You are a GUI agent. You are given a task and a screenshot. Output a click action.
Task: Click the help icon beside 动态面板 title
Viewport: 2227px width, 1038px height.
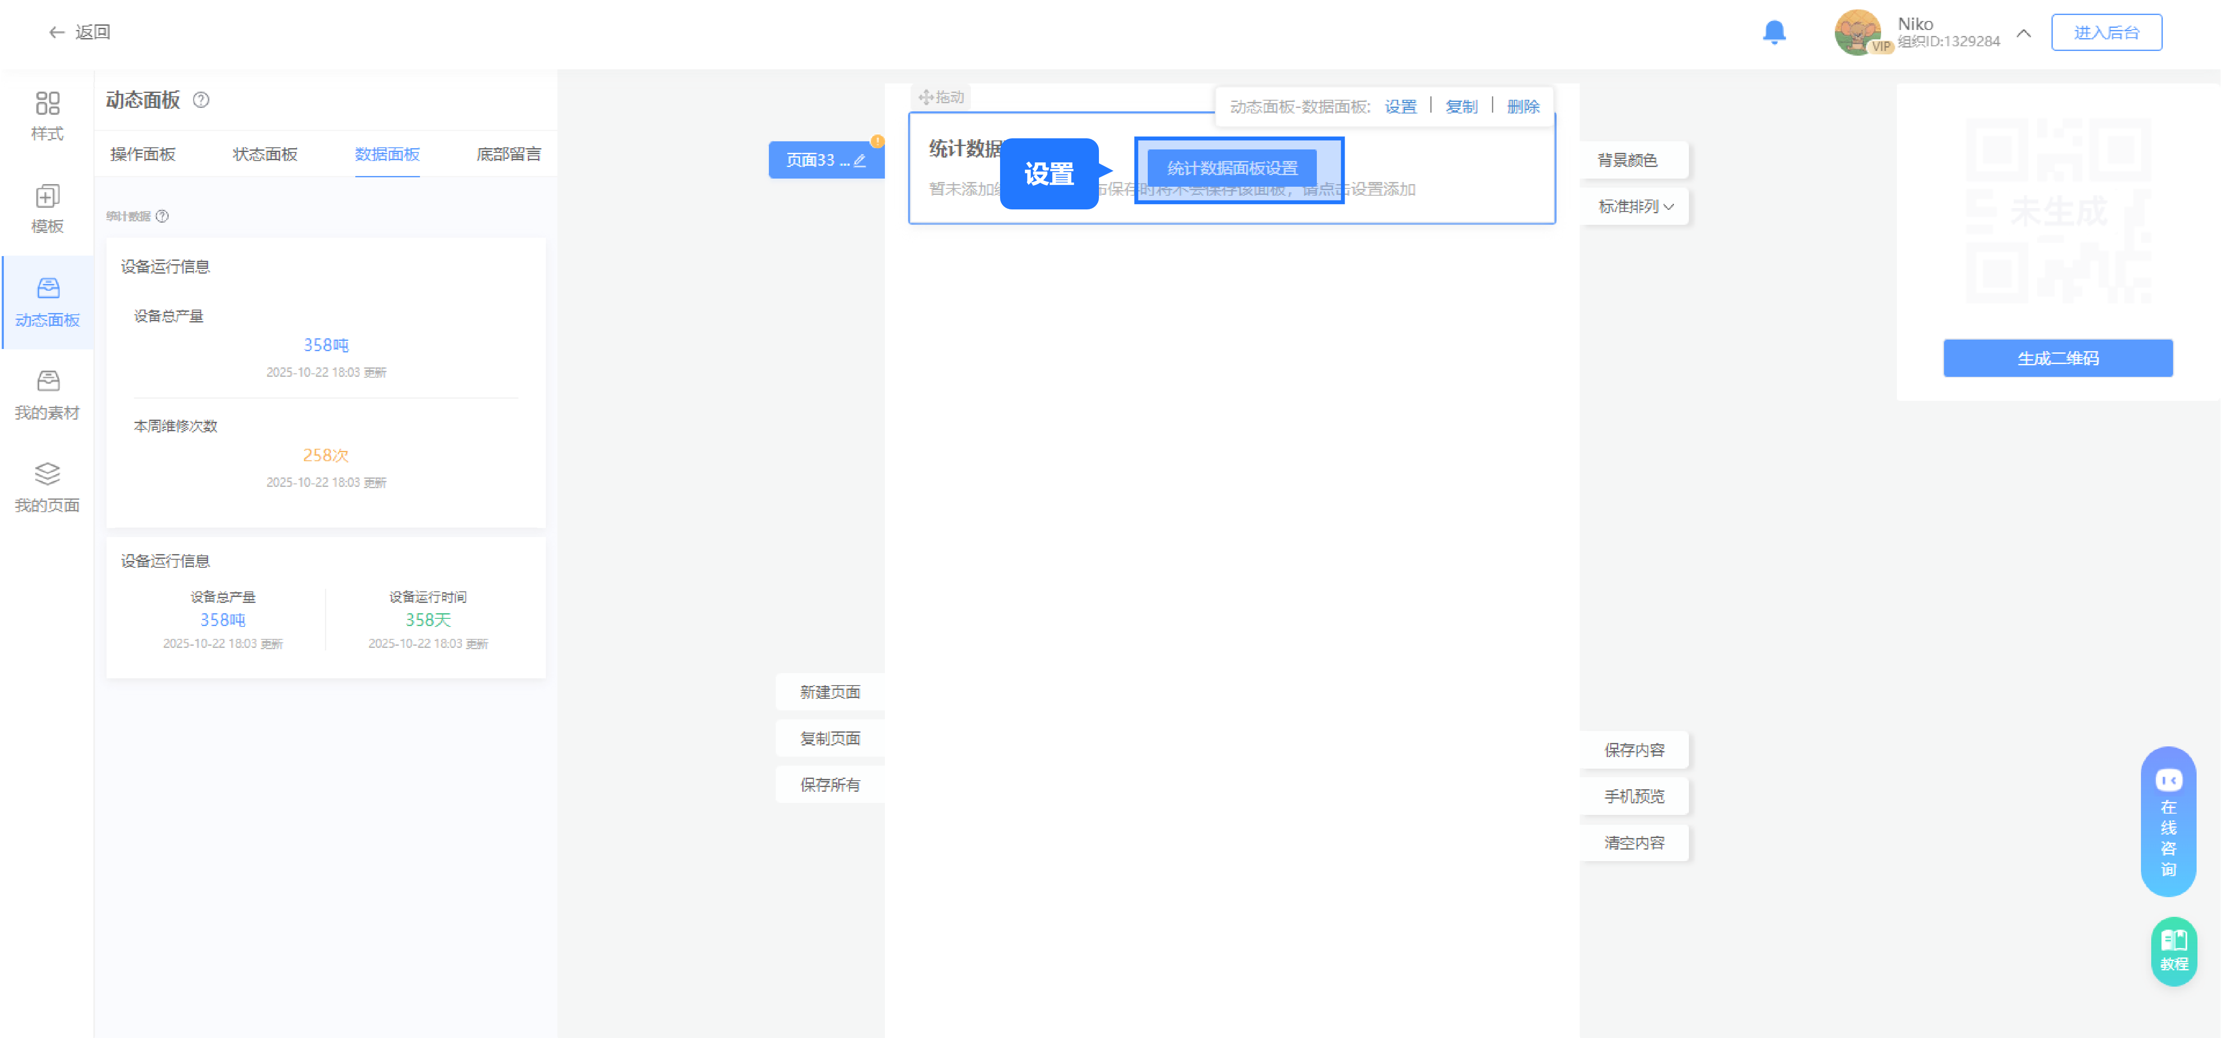click(202, 100)
